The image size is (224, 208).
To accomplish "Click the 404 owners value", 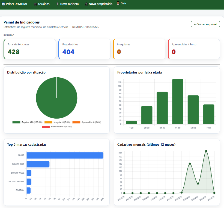I will click(x=68, y=52).
